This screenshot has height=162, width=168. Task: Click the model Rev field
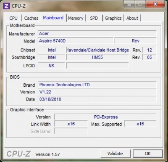tap(136, 41)
